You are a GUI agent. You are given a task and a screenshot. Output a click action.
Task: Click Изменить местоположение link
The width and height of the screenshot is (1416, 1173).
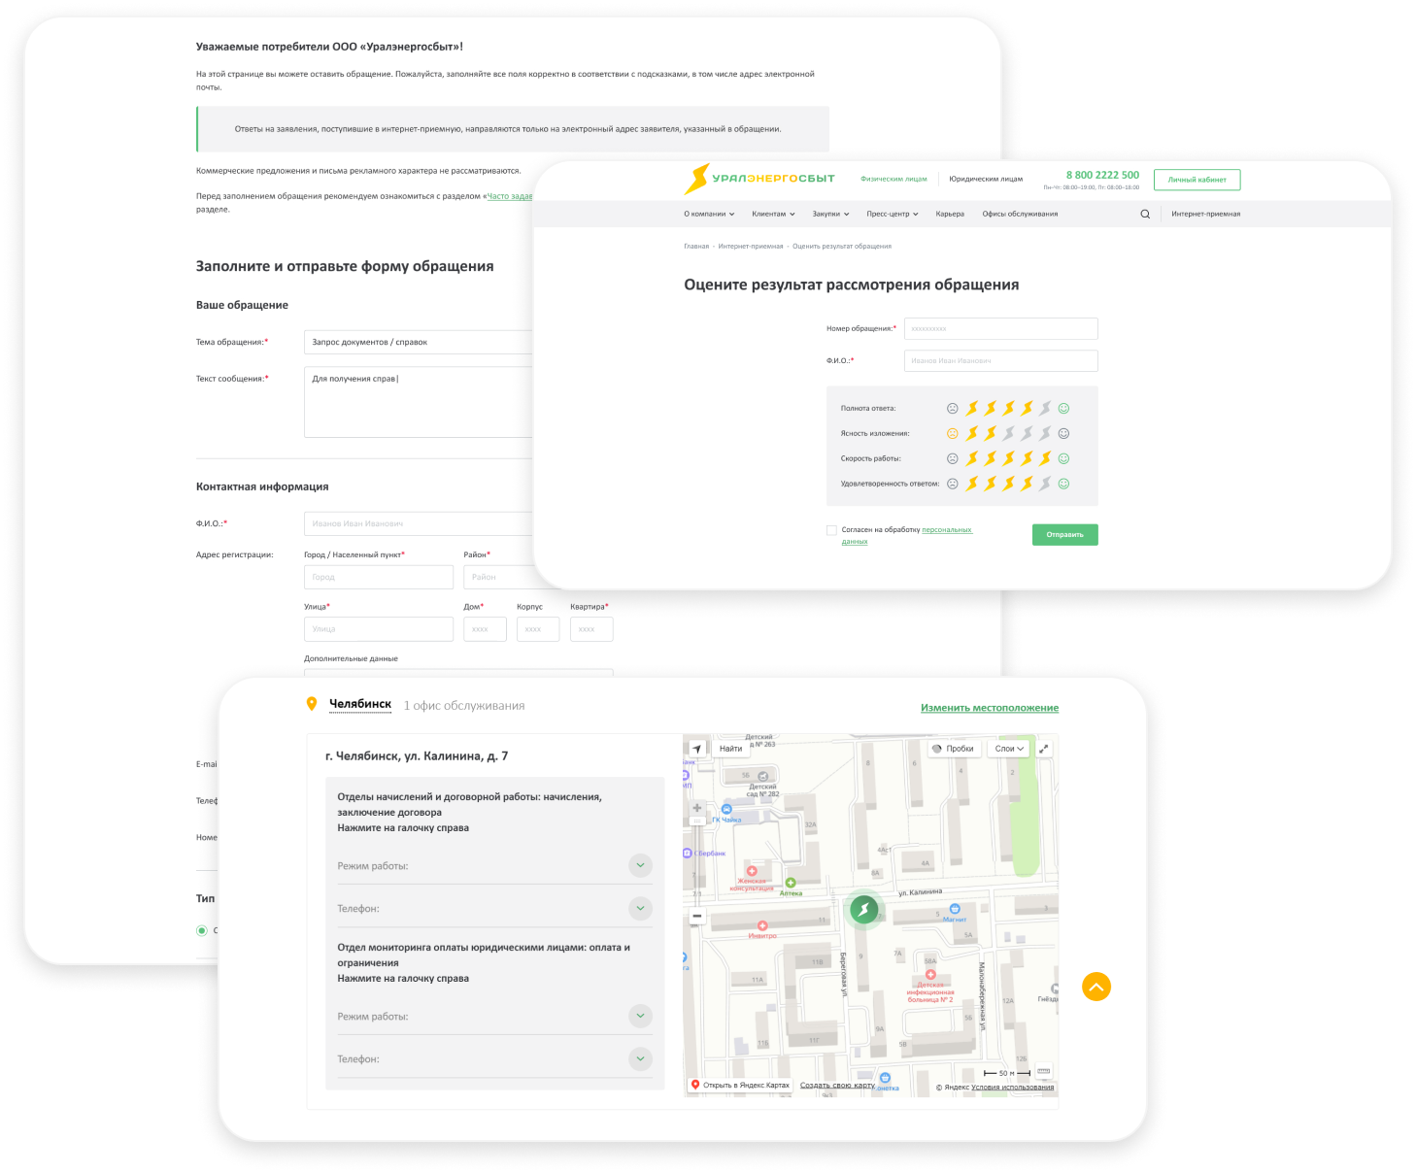(x=989, y=708)
